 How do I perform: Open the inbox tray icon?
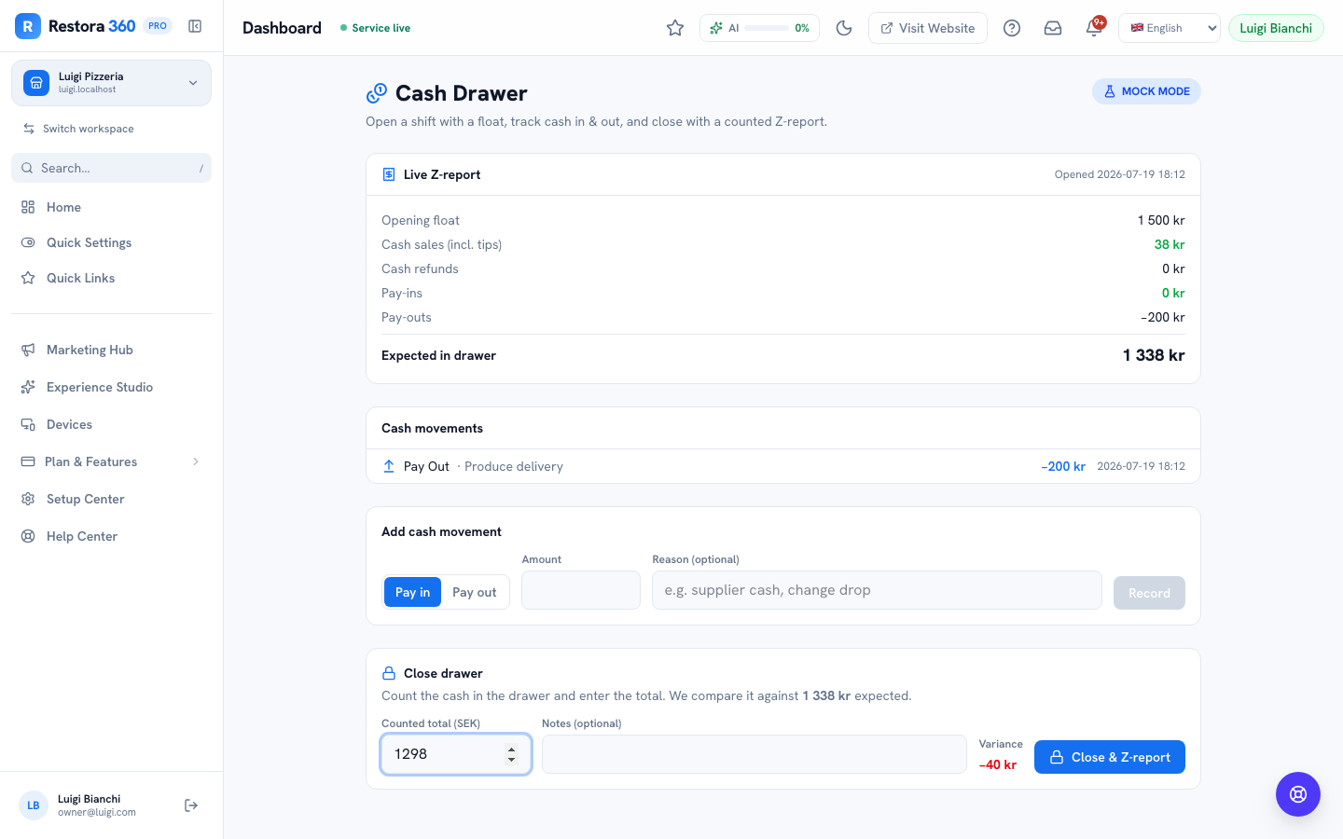coord(1053,28)
